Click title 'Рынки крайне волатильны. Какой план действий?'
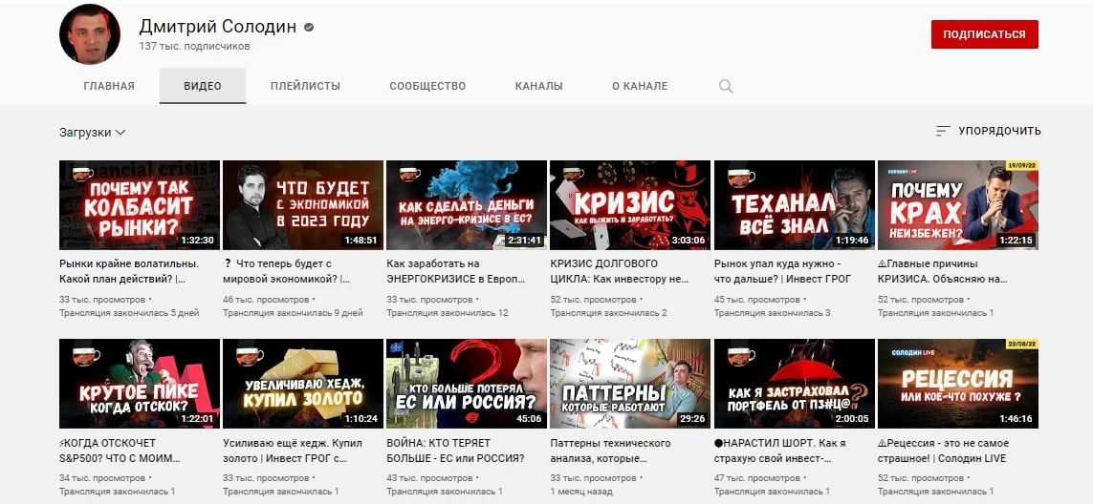Image resolution: width=1093 pixels, height=504 pixels. click(x=130, y=271)
